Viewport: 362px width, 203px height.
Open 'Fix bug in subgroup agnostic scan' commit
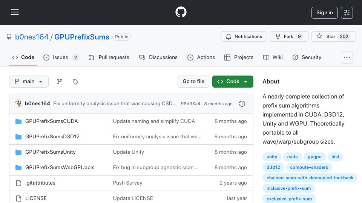[156, 168]
